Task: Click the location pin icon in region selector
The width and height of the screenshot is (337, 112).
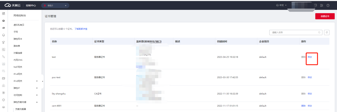Action: [x=45, y=5]
